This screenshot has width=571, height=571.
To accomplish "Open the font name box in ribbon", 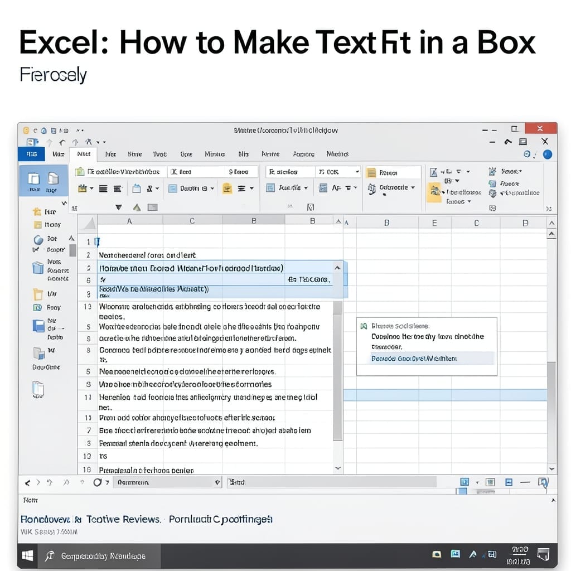I will (122, 172).
